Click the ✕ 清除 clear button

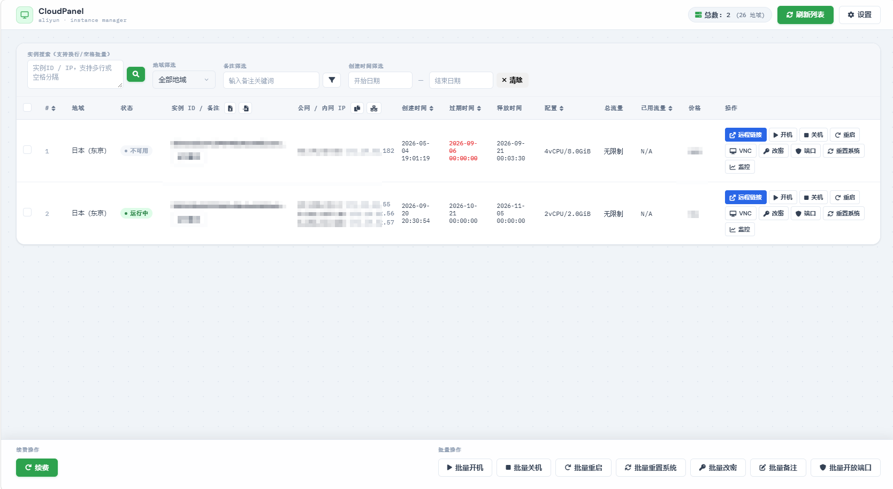(x=512, y=80)
